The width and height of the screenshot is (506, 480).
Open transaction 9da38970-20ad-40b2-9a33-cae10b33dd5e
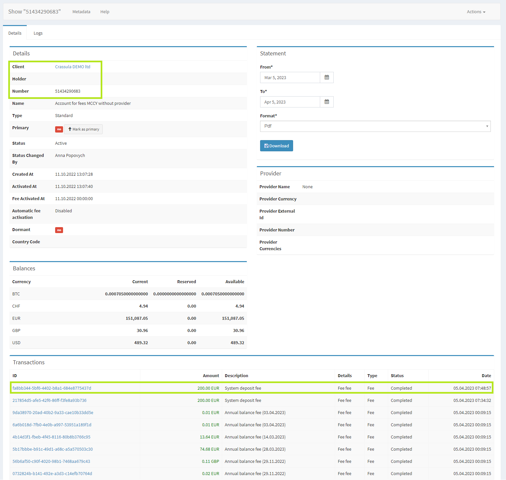click(x=53, y=413)
